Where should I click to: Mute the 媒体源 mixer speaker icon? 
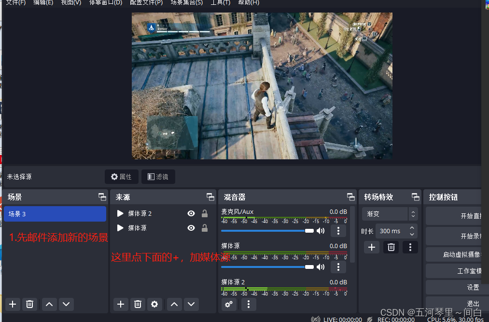pyautogui.click(x=321, y=267)
